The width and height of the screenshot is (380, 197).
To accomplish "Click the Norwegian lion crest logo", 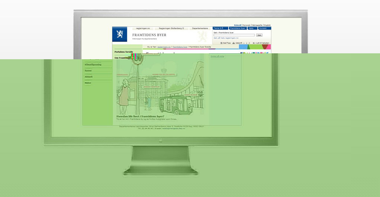I will pyautogui.click(x=119, y=34).
